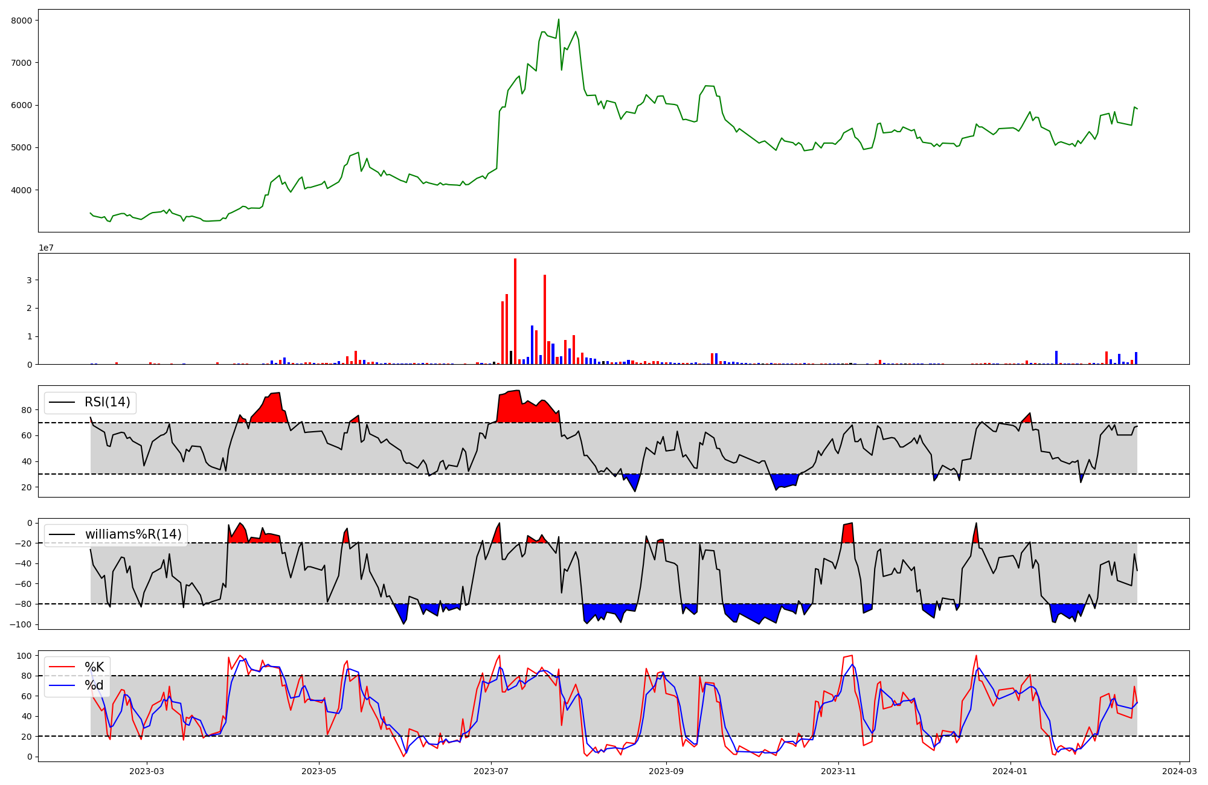Click the 2023-07 date tick label
Image resolution: width=1208 pixels, height=785 pixels.
[491, 771]
